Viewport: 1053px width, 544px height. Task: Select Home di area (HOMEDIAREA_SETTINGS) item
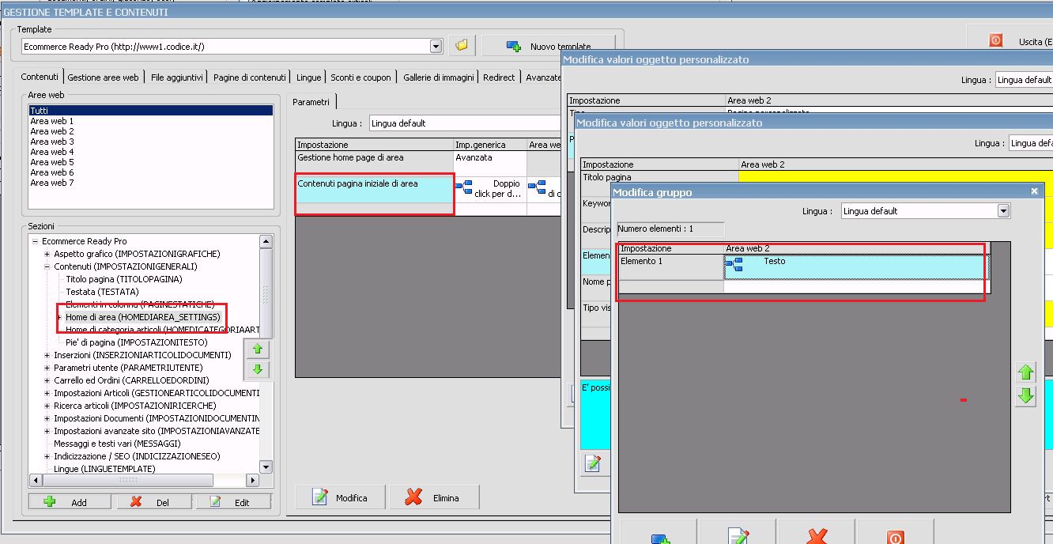click(143, 317)
